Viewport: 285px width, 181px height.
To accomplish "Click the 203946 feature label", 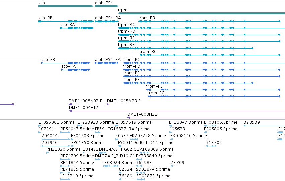I will click(50, 143).
